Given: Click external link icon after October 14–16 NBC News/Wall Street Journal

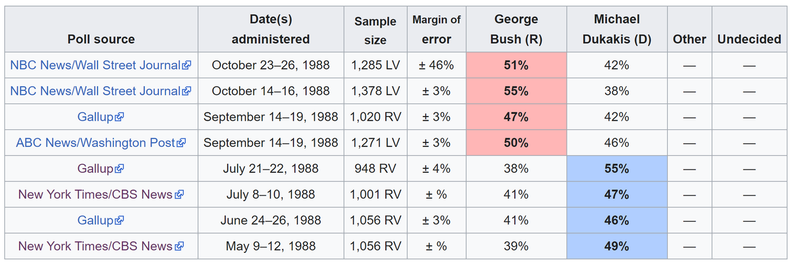Looking at the screenshot, I should (x=187, y=91).
